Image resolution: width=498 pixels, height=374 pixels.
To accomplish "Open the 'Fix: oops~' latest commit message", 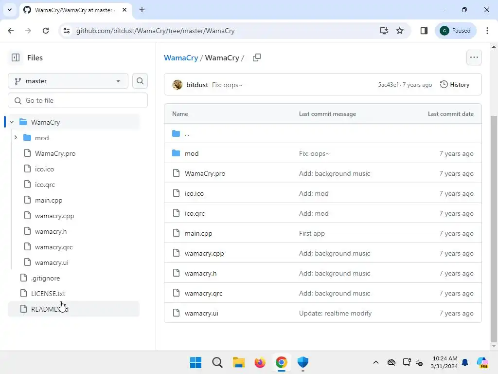I will point(227,85).
